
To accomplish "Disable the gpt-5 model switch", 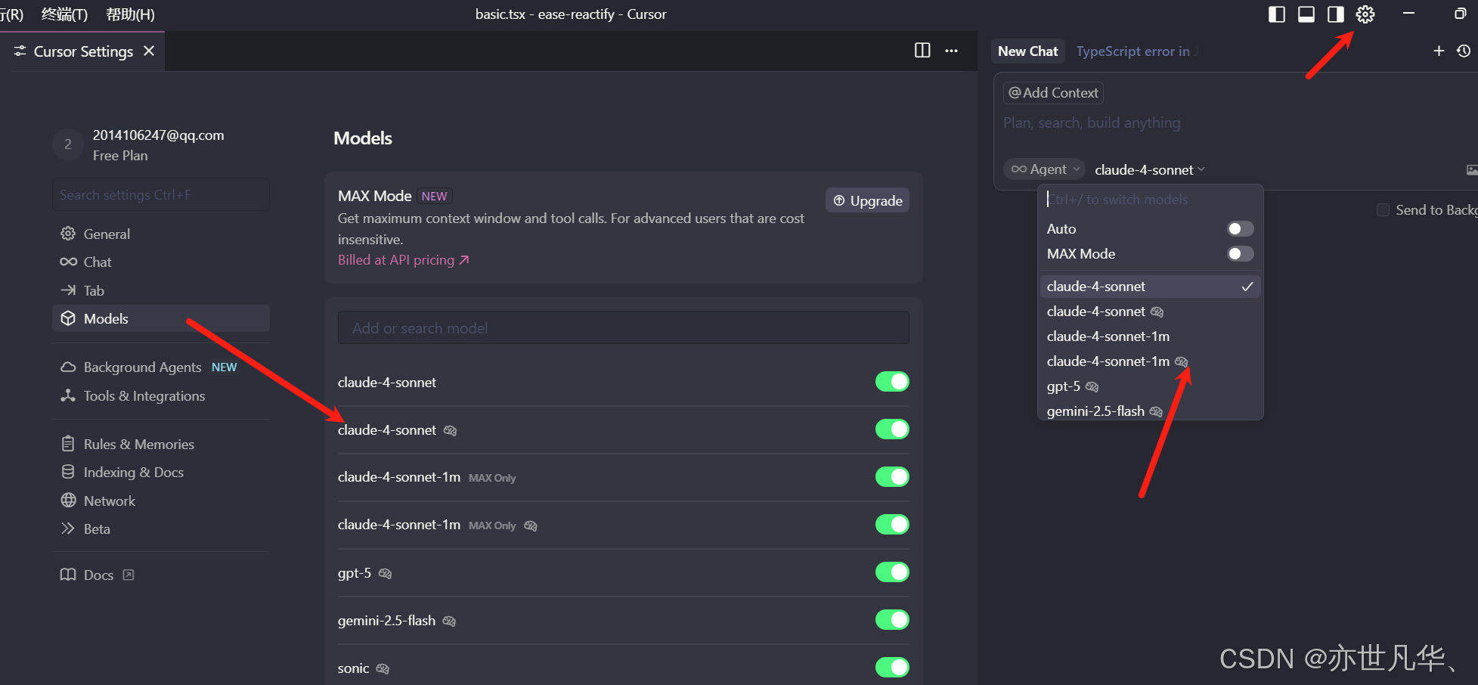I will tap(892, 572).
